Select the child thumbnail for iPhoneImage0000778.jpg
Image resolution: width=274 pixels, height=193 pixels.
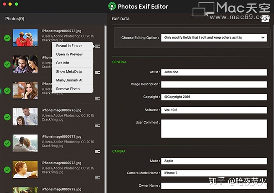pyautogui.click(x=25, y=170)
